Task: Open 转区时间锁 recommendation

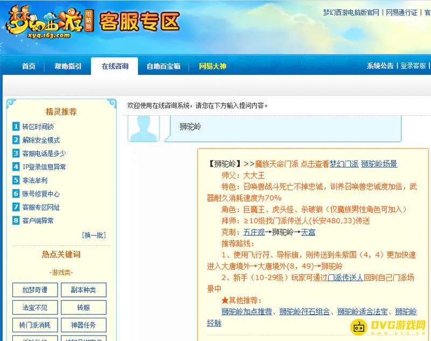Action: tap(38, 127)
